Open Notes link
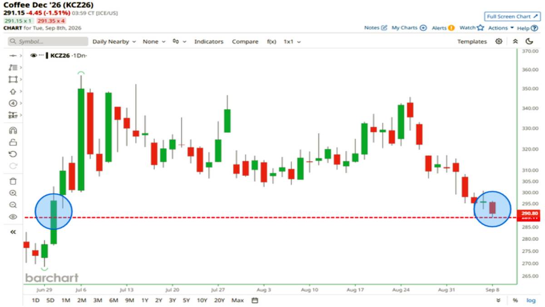Screen dimensions: 545x307 (x=376, y=28)
